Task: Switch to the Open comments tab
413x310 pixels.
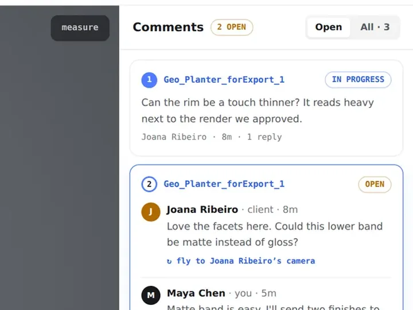Action: [329, 27]
